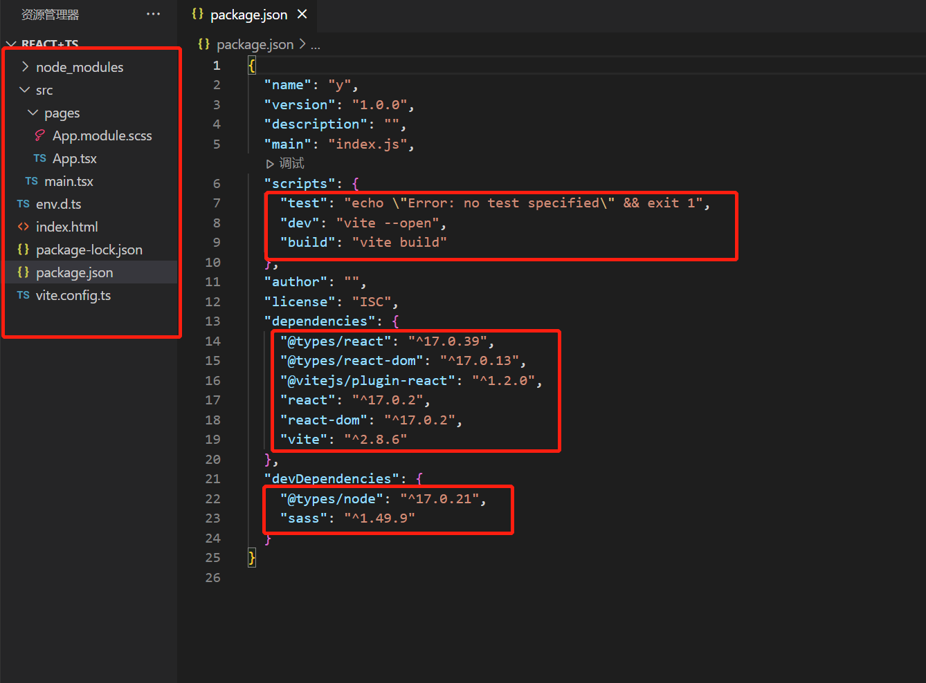Click line number 26 in the gutter

(x=212, y=578)
